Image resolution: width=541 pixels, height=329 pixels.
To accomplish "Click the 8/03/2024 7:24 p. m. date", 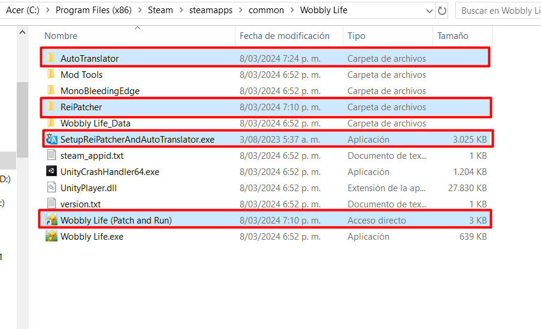I will point(280,59).
